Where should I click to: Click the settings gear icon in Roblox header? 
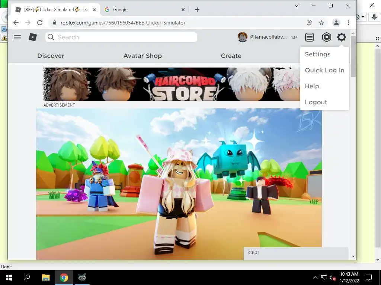point(342,37)
